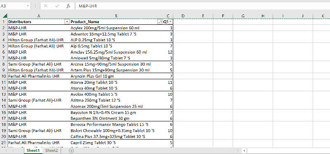This screenshot has height=154, width=330.
Task: Select Sami Group (Farhat Ali)-LHR in row 14
Action: pyautogui.click(x=39, y=100)
